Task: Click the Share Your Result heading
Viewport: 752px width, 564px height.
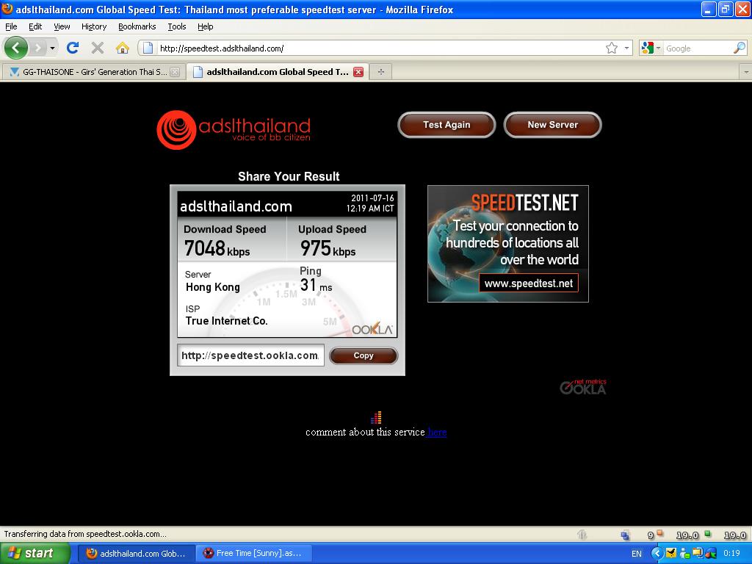Action: click(x=289, y=176)
